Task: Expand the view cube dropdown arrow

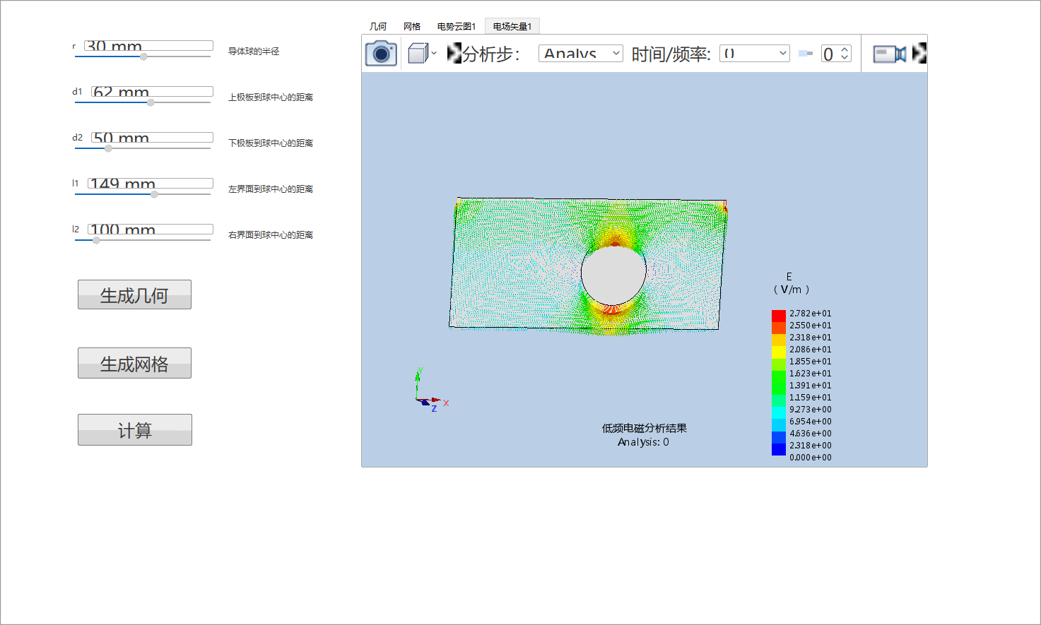Action: click(x=434, y=54)
